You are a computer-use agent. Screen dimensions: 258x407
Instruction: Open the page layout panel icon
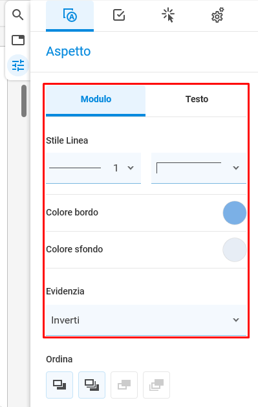18,40
